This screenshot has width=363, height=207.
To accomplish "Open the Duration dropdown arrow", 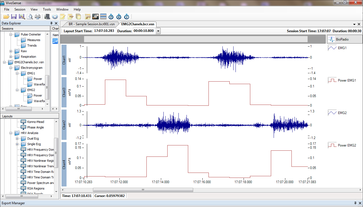I will point(158,31).
